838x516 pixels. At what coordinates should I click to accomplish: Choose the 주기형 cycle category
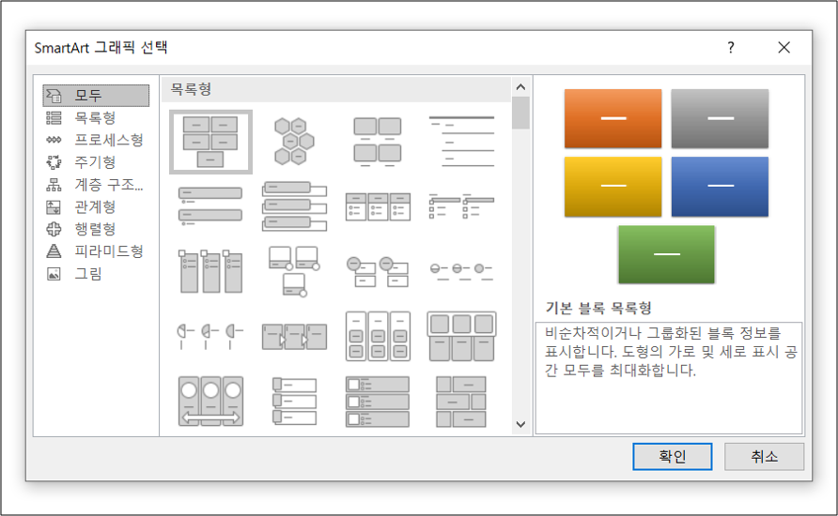pyautogui.click(x=96, y=162)
